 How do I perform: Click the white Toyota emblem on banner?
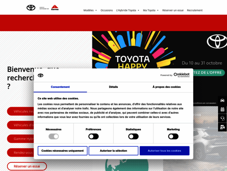pyautogui.click(x=217, y=41)
